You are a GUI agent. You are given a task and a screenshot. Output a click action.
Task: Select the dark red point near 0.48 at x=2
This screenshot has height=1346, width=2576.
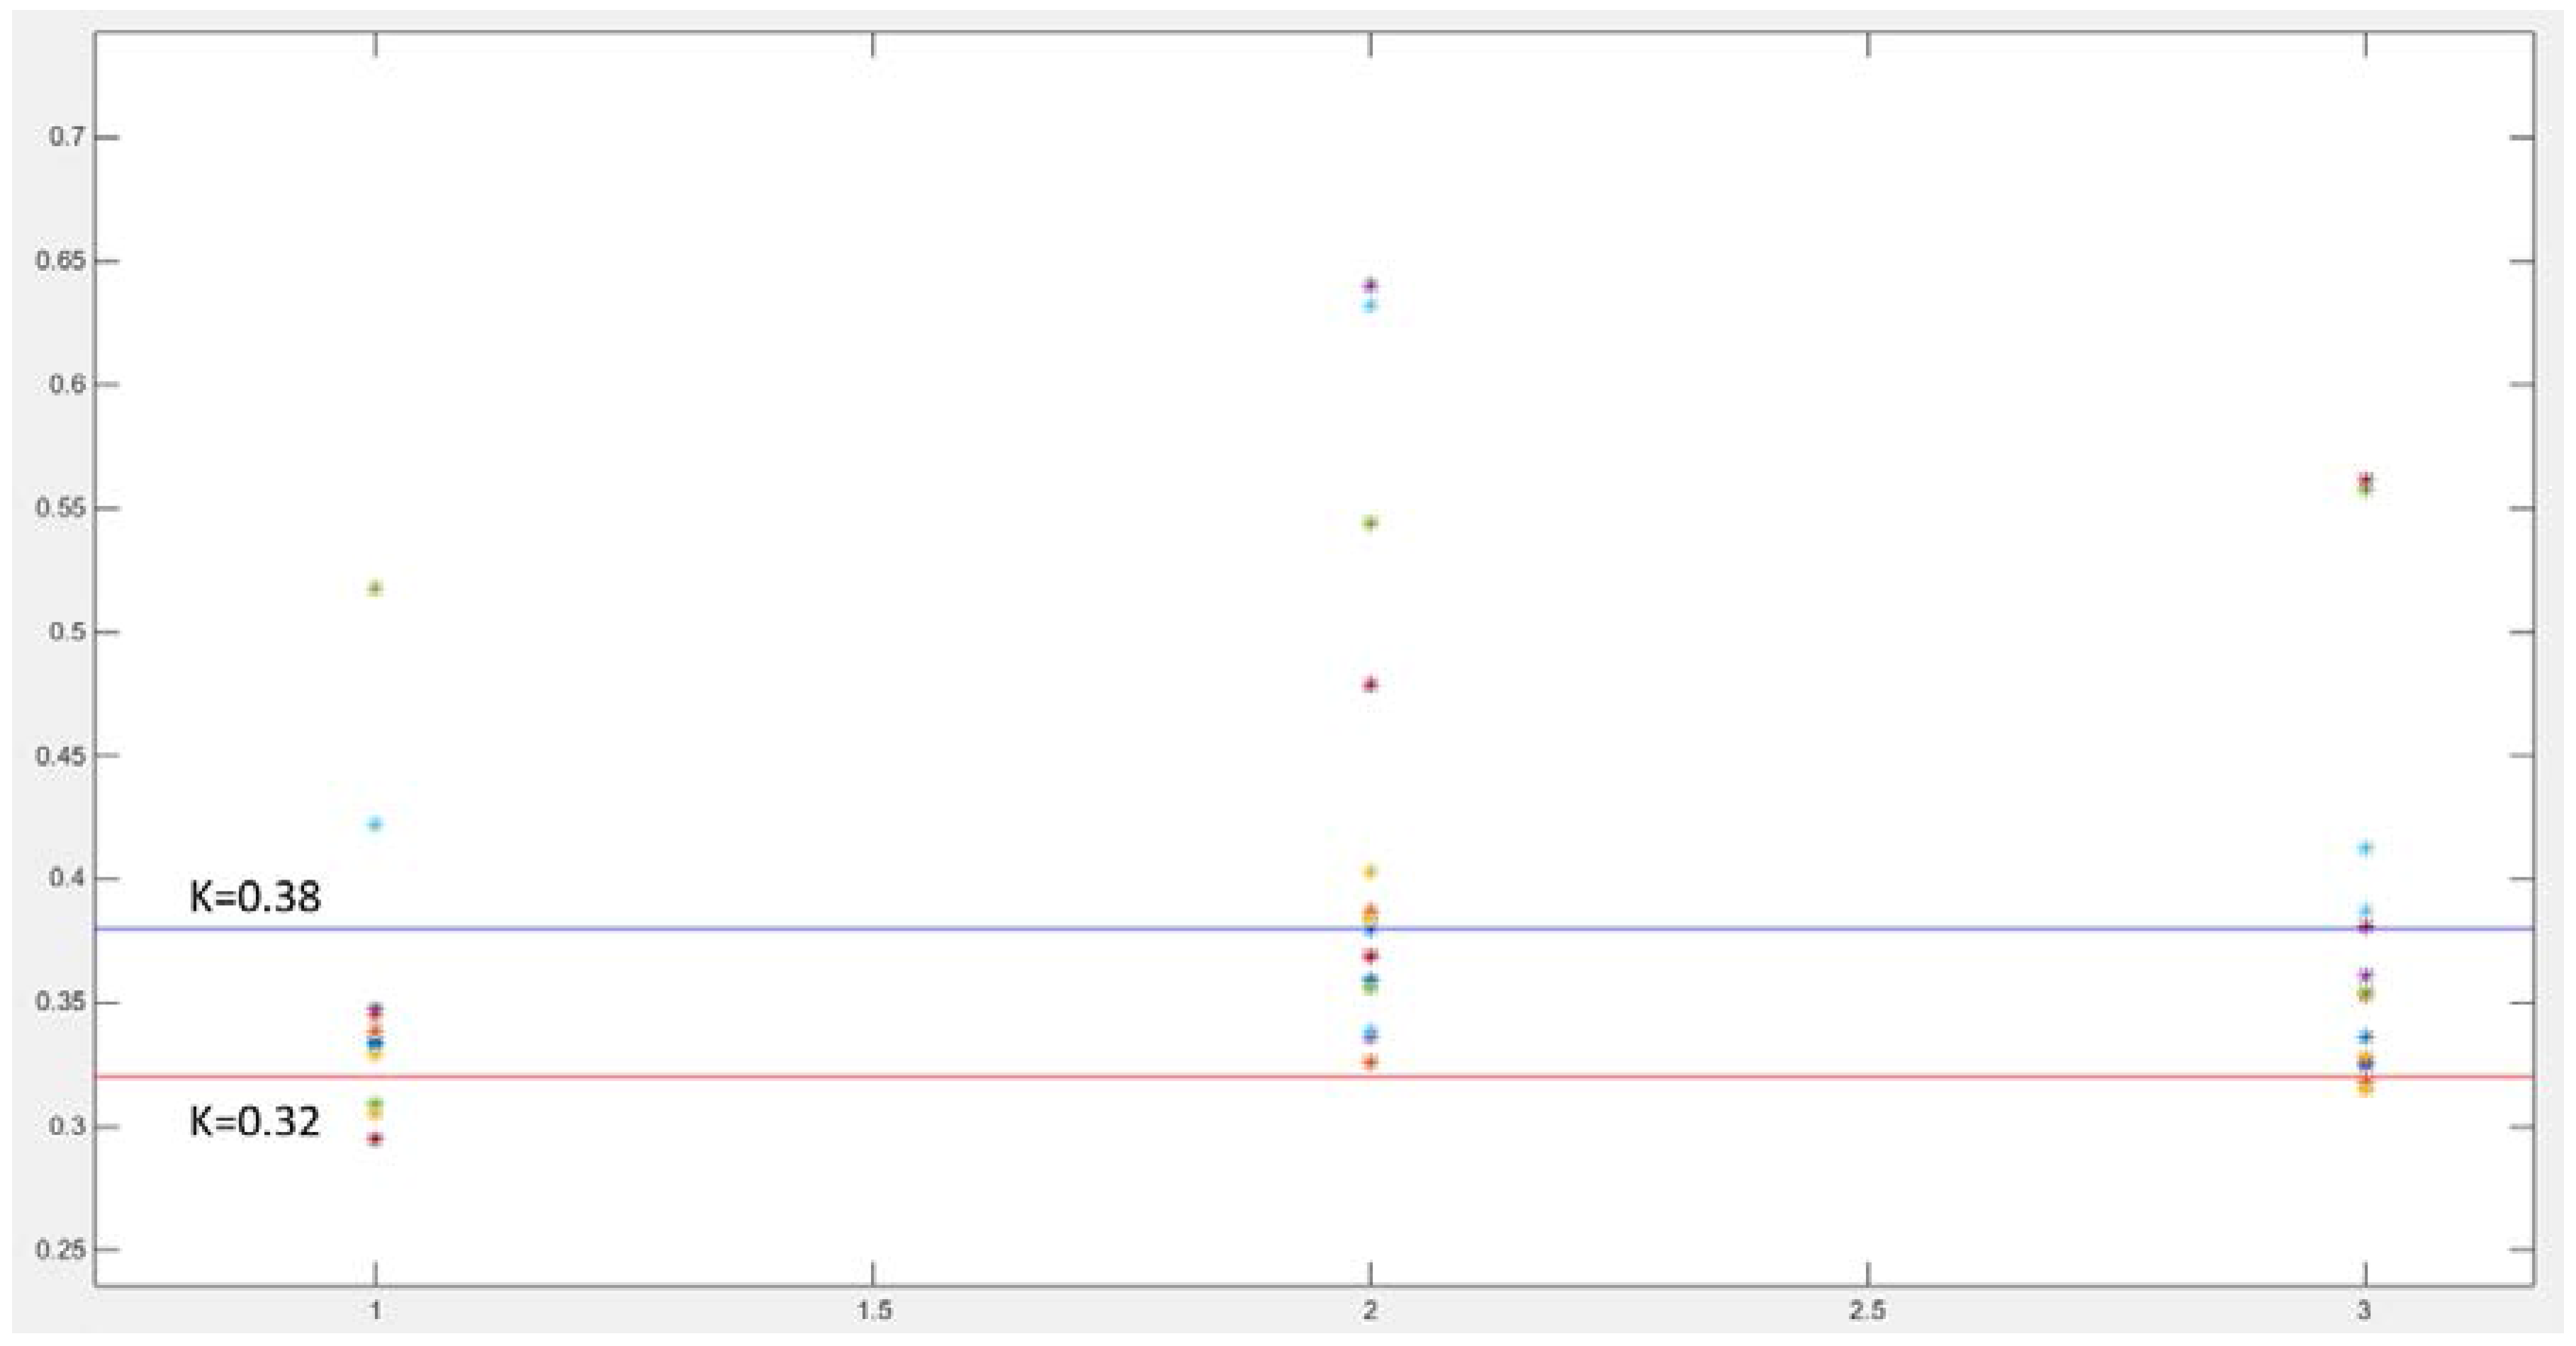tap(1371, 685)
